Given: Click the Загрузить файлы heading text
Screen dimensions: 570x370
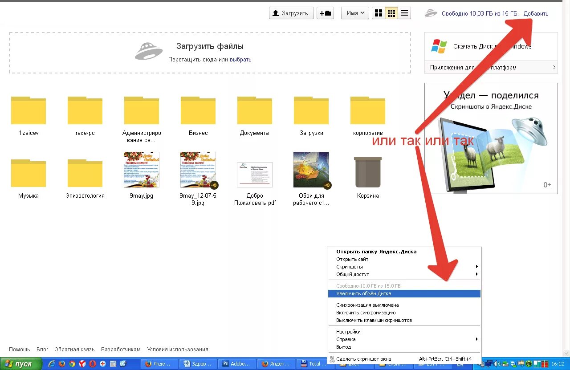Looking at the screenshot, I should pos(210,46).
